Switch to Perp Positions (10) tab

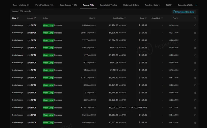pyautogui.click(x=44, y=5)
